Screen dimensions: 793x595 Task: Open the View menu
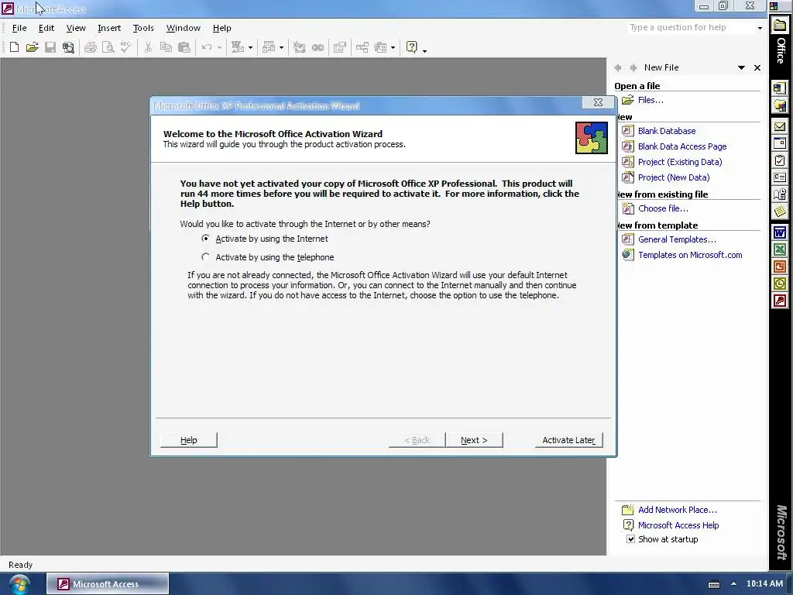click(76, 28)
